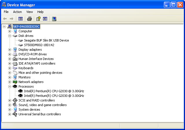The image size is (185, 130).
Task: Click the IDE ATA/ATAPI controllers icon
Action: 15,64
